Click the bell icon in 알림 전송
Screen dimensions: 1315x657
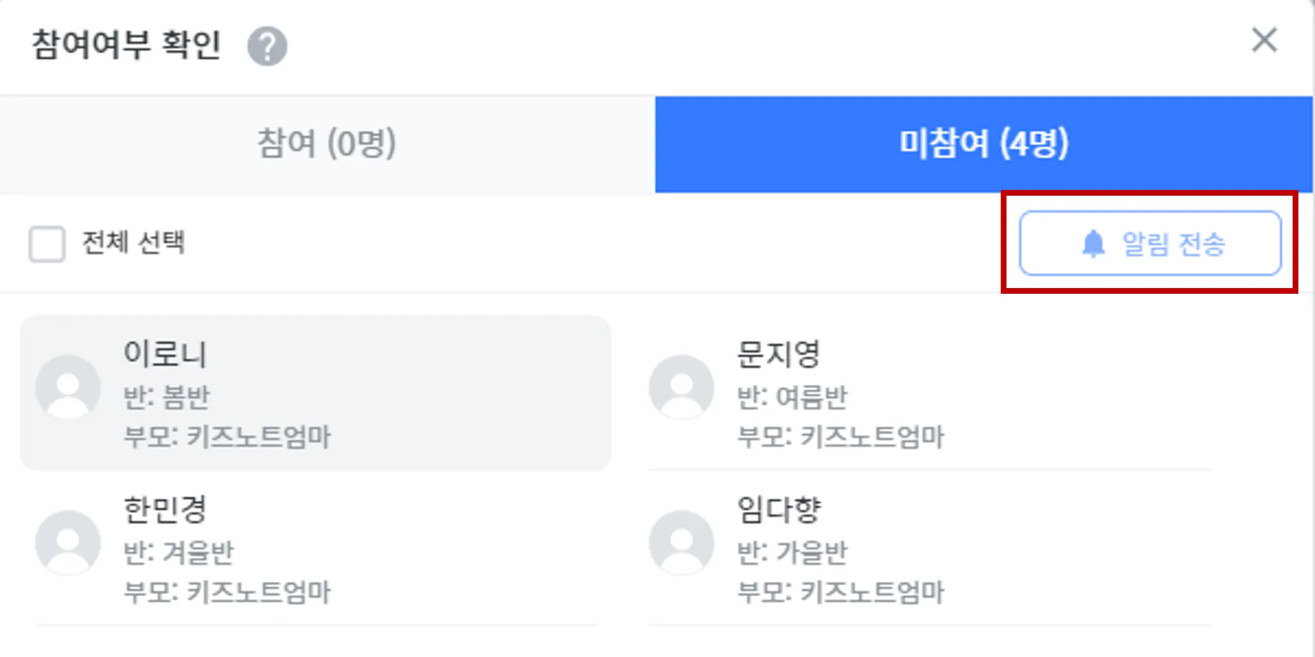[x=1093, y=244]
